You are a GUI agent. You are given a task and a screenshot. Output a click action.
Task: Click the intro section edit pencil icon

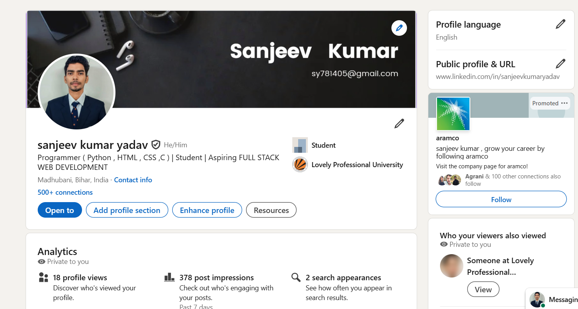coord(399,124)
